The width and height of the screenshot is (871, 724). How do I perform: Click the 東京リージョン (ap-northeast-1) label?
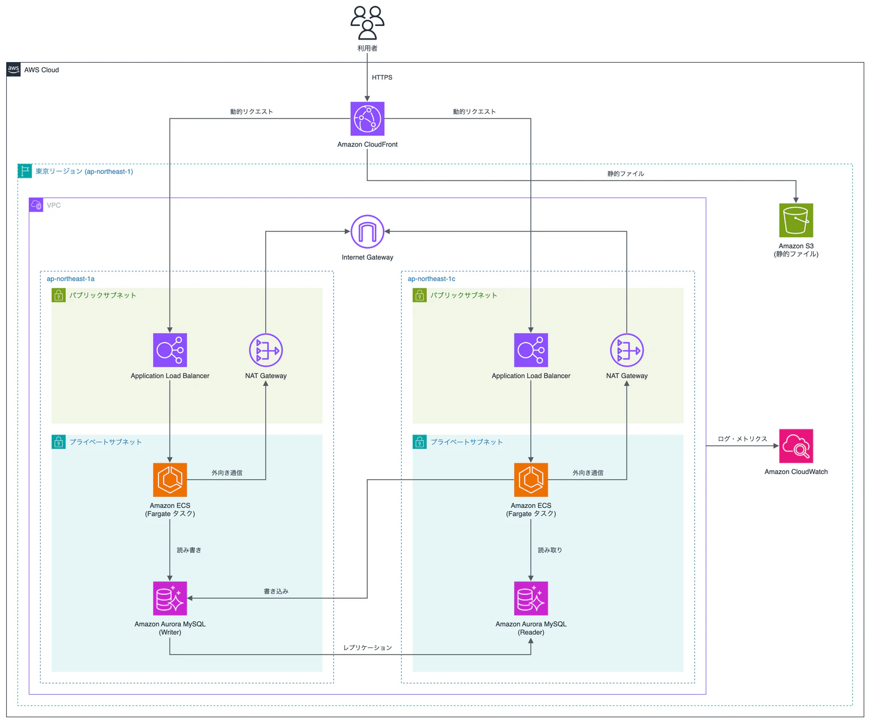(x=84, y=172)
